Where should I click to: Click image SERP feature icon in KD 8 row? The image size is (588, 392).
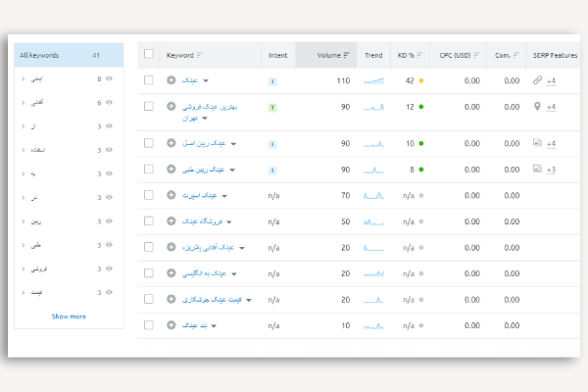click(x=537, y=169)
